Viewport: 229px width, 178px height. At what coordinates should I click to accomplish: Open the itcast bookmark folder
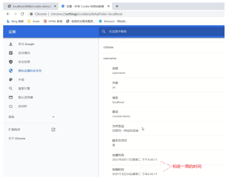point(34,21)
